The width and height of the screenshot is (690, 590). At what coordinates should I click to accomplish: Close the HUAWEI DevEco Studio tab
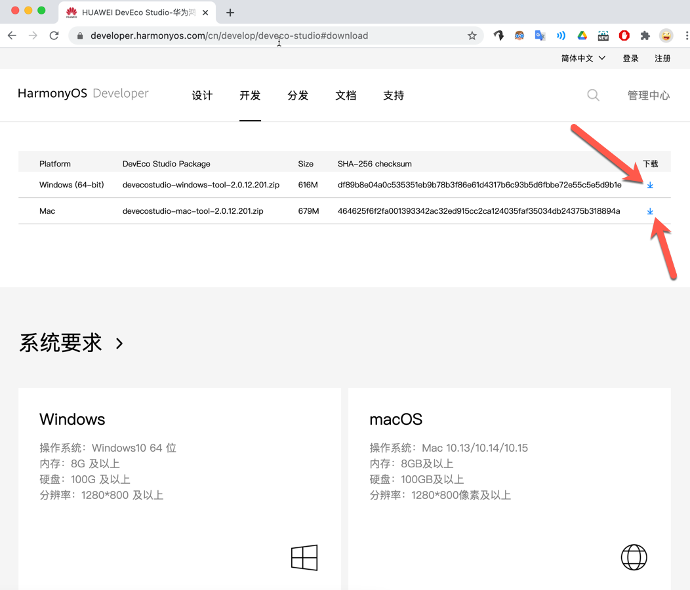coord(205,12)
